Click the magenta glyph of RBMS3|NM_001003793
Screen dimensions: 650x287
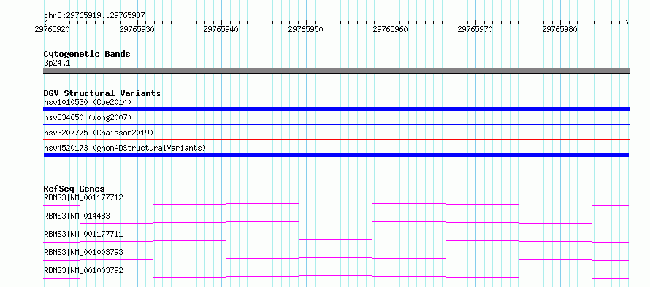pos(336,259)
